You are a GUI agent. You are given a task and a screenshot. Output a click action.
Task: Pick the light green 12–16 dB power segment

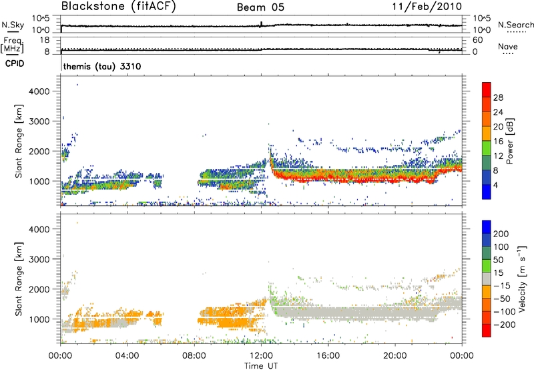[487, 148]
